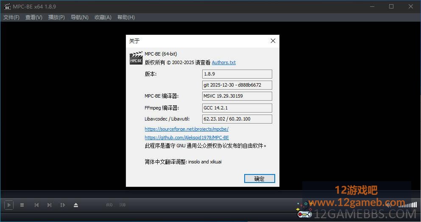421x222 pixels.
Task: Open the 播放(P) menu
Action: 56,17
